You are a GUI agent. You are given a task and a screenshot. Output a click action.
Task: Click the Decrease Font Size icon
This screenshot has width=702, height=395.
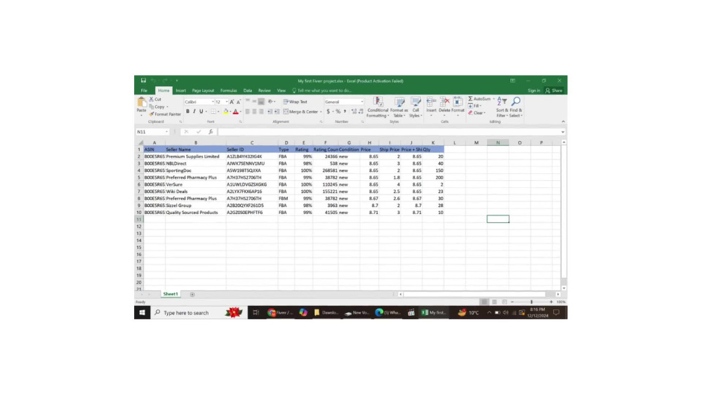[x=238, y=102]
